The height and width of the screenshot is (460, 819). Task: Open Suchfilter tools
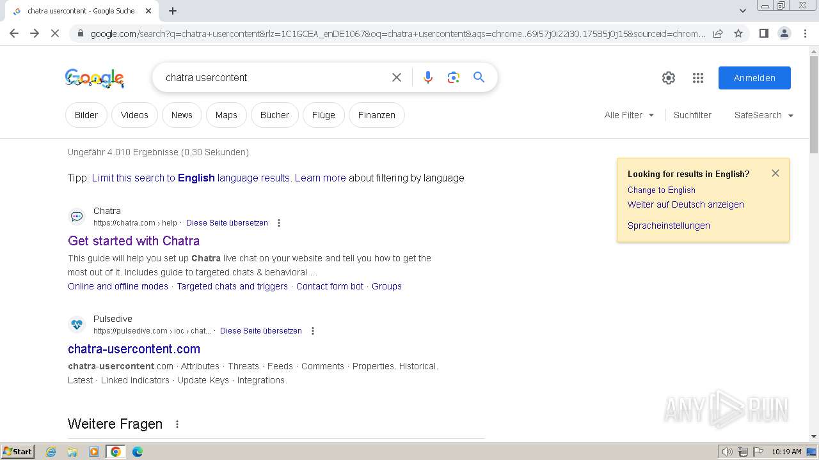click(x=692, y=115)
